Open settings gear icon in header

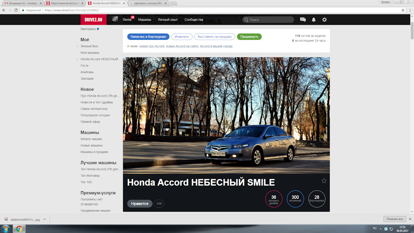[324, 19]
